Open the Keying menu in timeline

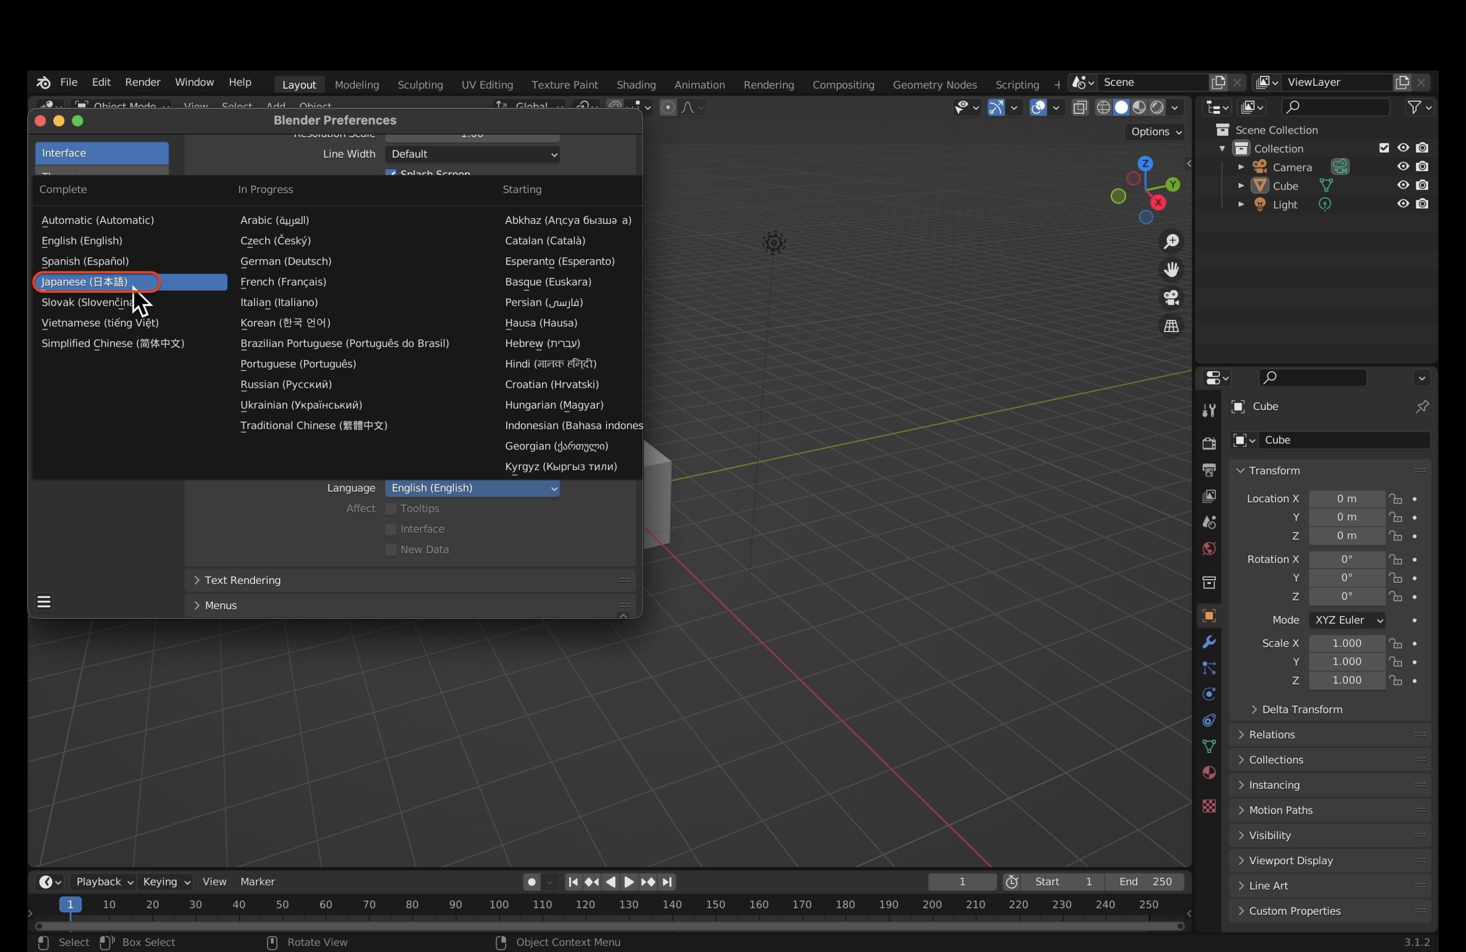click(x=166, y=882)
